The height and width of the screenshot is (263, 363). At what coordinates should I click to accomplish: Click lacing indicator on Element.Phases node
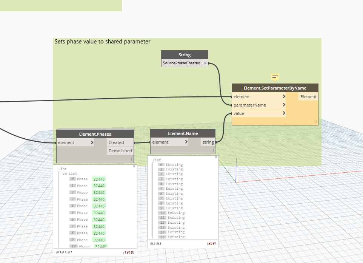tap(132, 159)
